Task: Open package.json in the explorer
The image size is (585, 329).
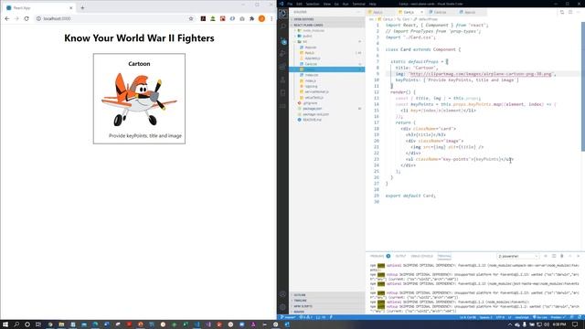Action: coord(313,109)
